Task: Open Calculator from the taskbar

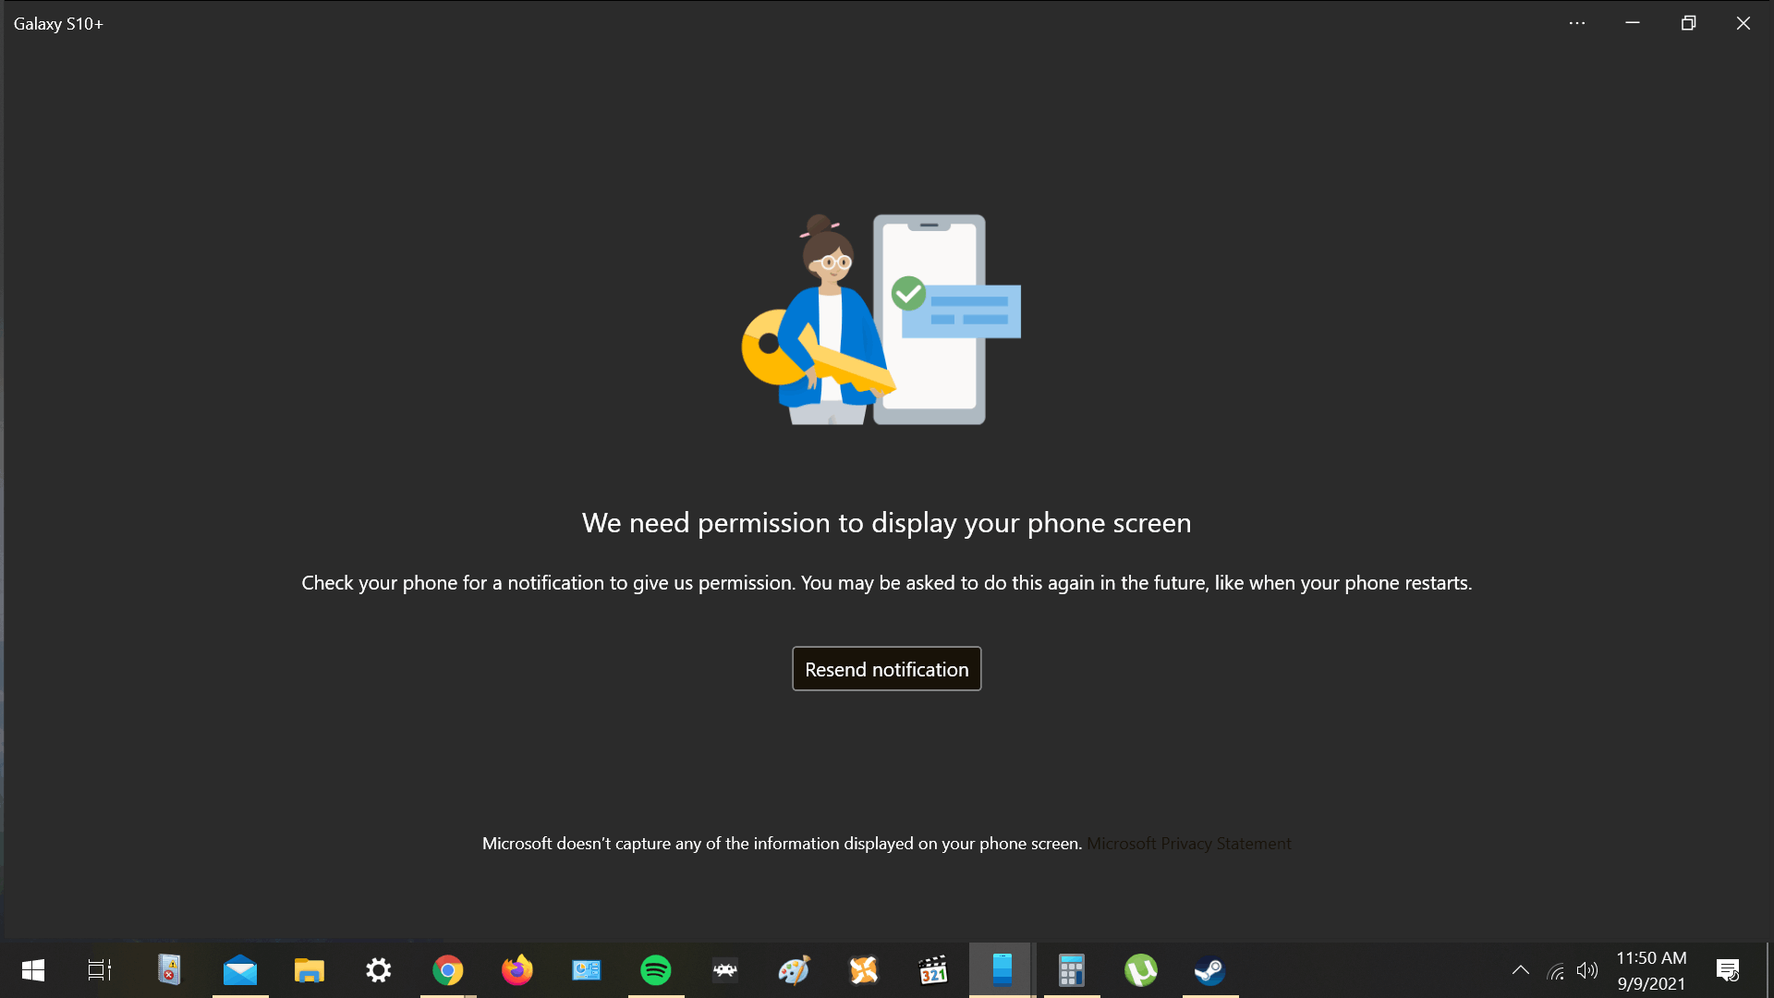Action: point(1072,970)
